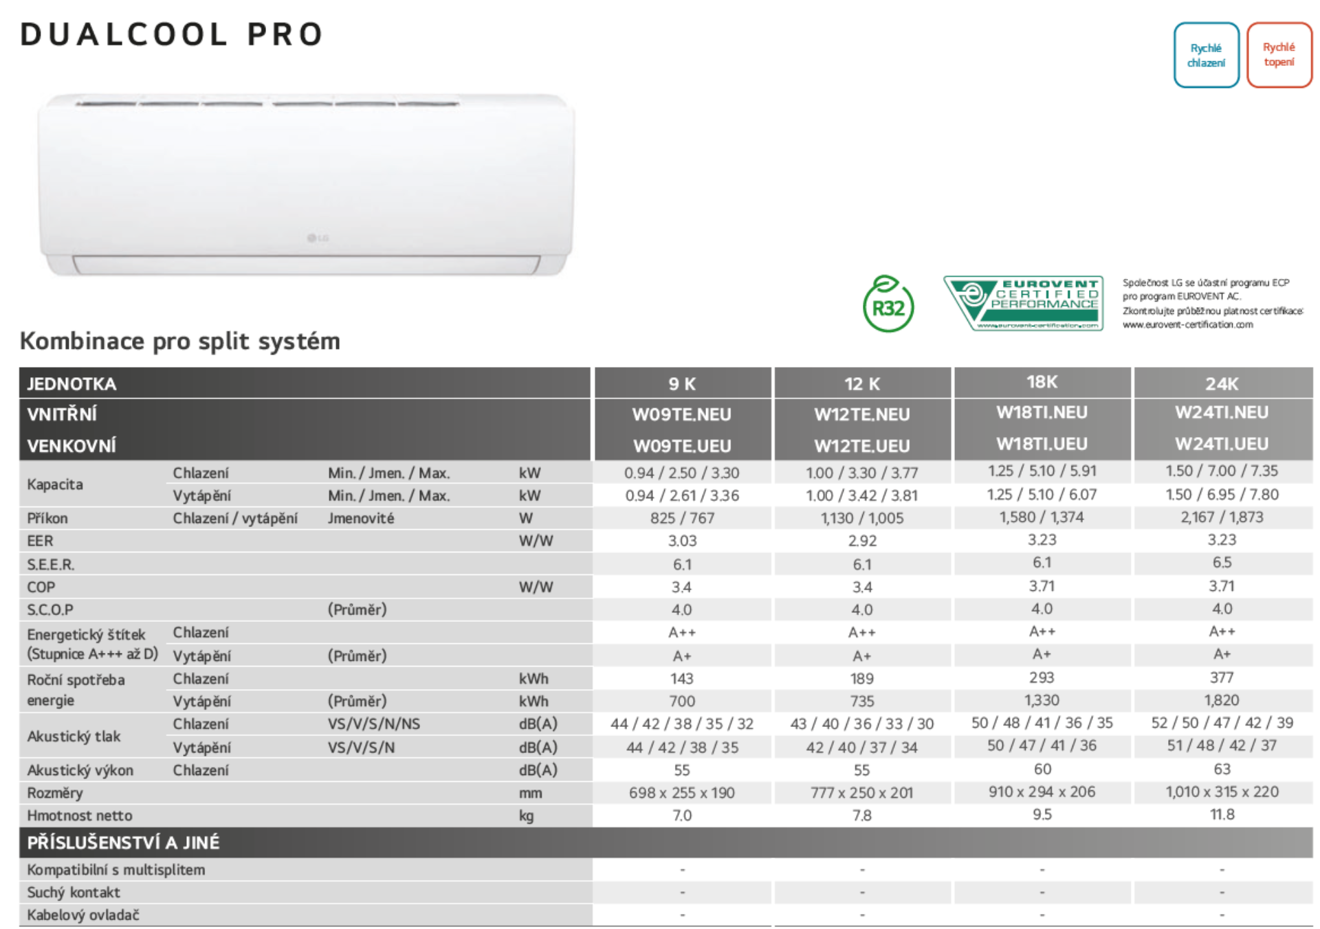
Task: Click the annual cooling consumption value 293
Action: coord(1042,677)
